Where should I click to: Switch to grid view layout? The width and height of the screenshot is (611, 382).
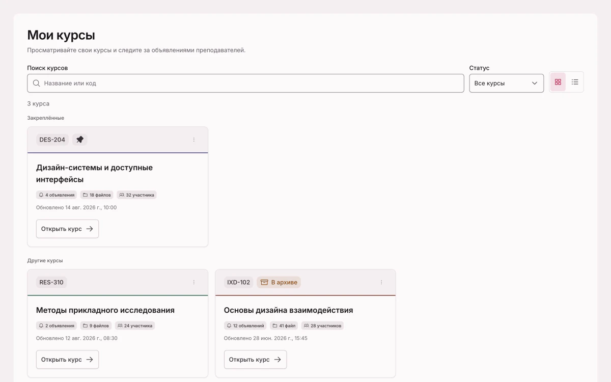[558, 82]
